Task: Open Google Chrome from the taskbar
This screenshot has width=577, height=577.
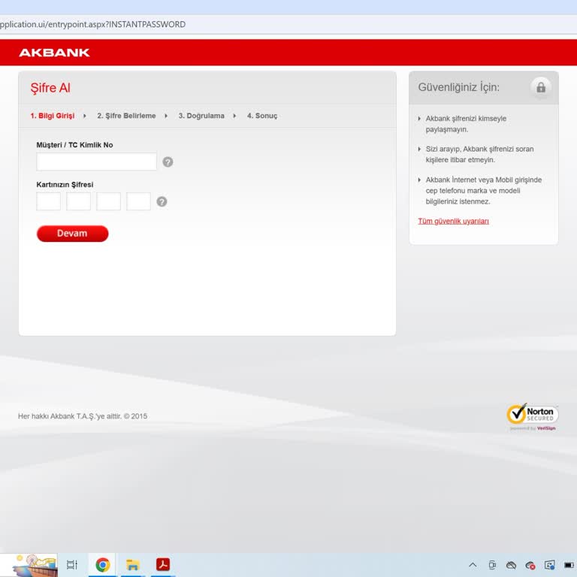Action: pyautogui.click(x=103, y=564)
